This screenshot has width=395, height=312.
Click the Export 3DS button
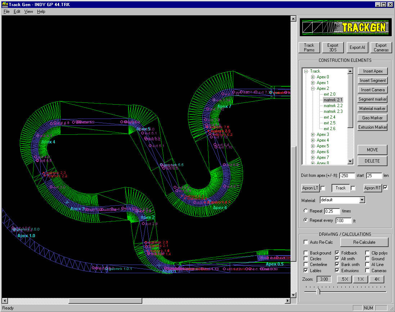click(333, 47)
